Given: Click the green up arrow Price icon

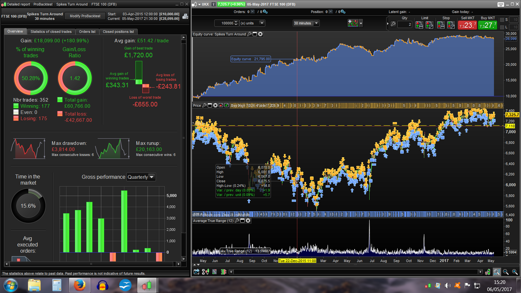Looking at the screenshot, I should (x=226, y=105).
